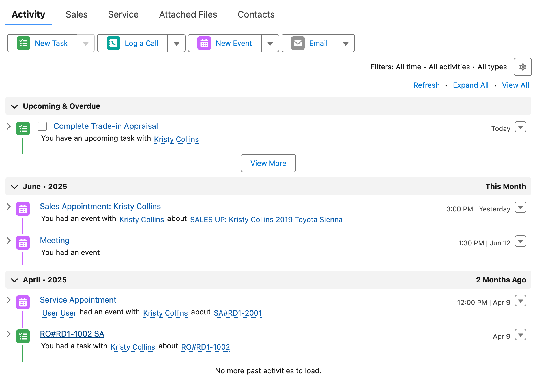537x390 pixels.
Task: Collapse the June 2025 section
Action: pos(14,187)
